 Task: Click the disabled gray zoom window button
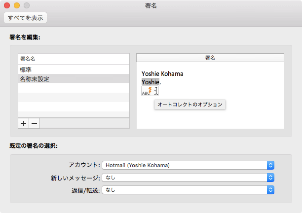[27, 6]
